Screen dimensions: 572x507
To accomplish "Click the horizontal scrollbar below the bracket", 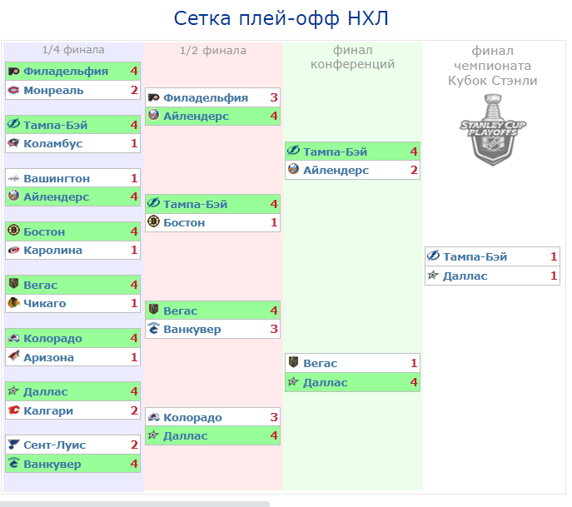I will click(135, 504).
